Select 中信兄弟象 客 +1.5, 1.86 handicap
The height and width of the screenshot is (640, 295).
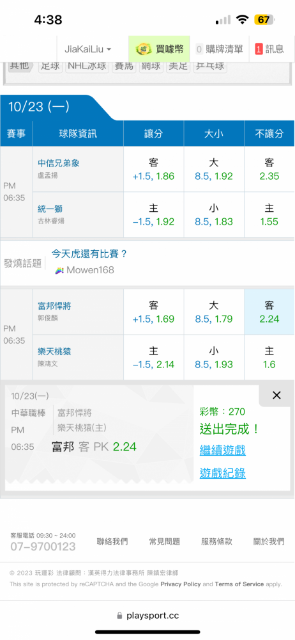coord(154,170)
